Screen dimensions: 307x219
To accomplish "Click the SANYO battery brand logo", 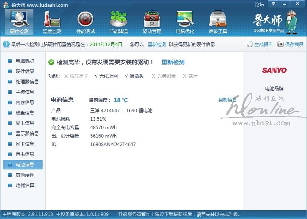I will tap(274, 70).
